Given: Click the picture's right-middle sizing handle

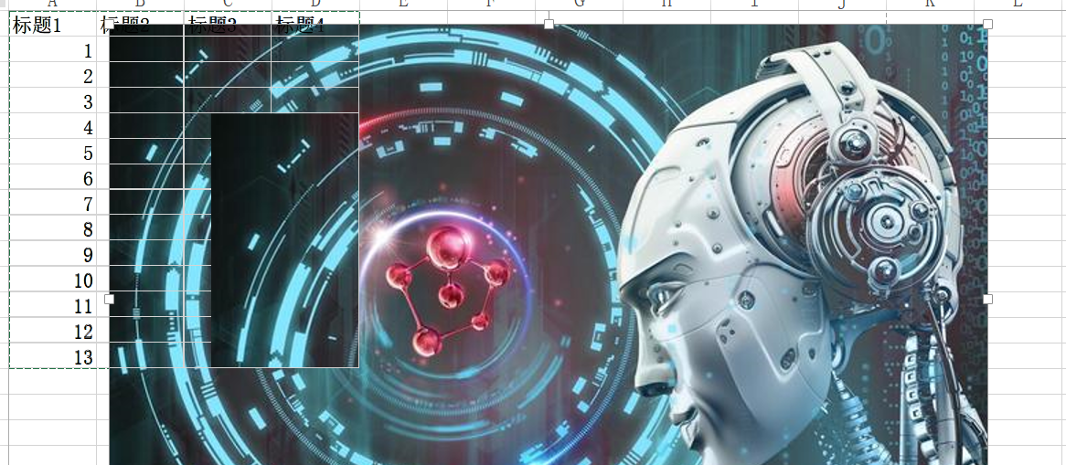Looking at the screenshot, I should [987, 299].
